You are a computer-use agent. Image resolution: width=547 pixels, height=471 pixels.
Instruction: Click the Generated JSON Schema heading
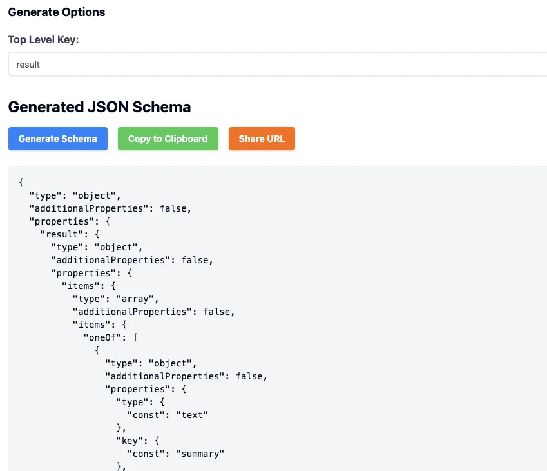[x=99, y=106]
